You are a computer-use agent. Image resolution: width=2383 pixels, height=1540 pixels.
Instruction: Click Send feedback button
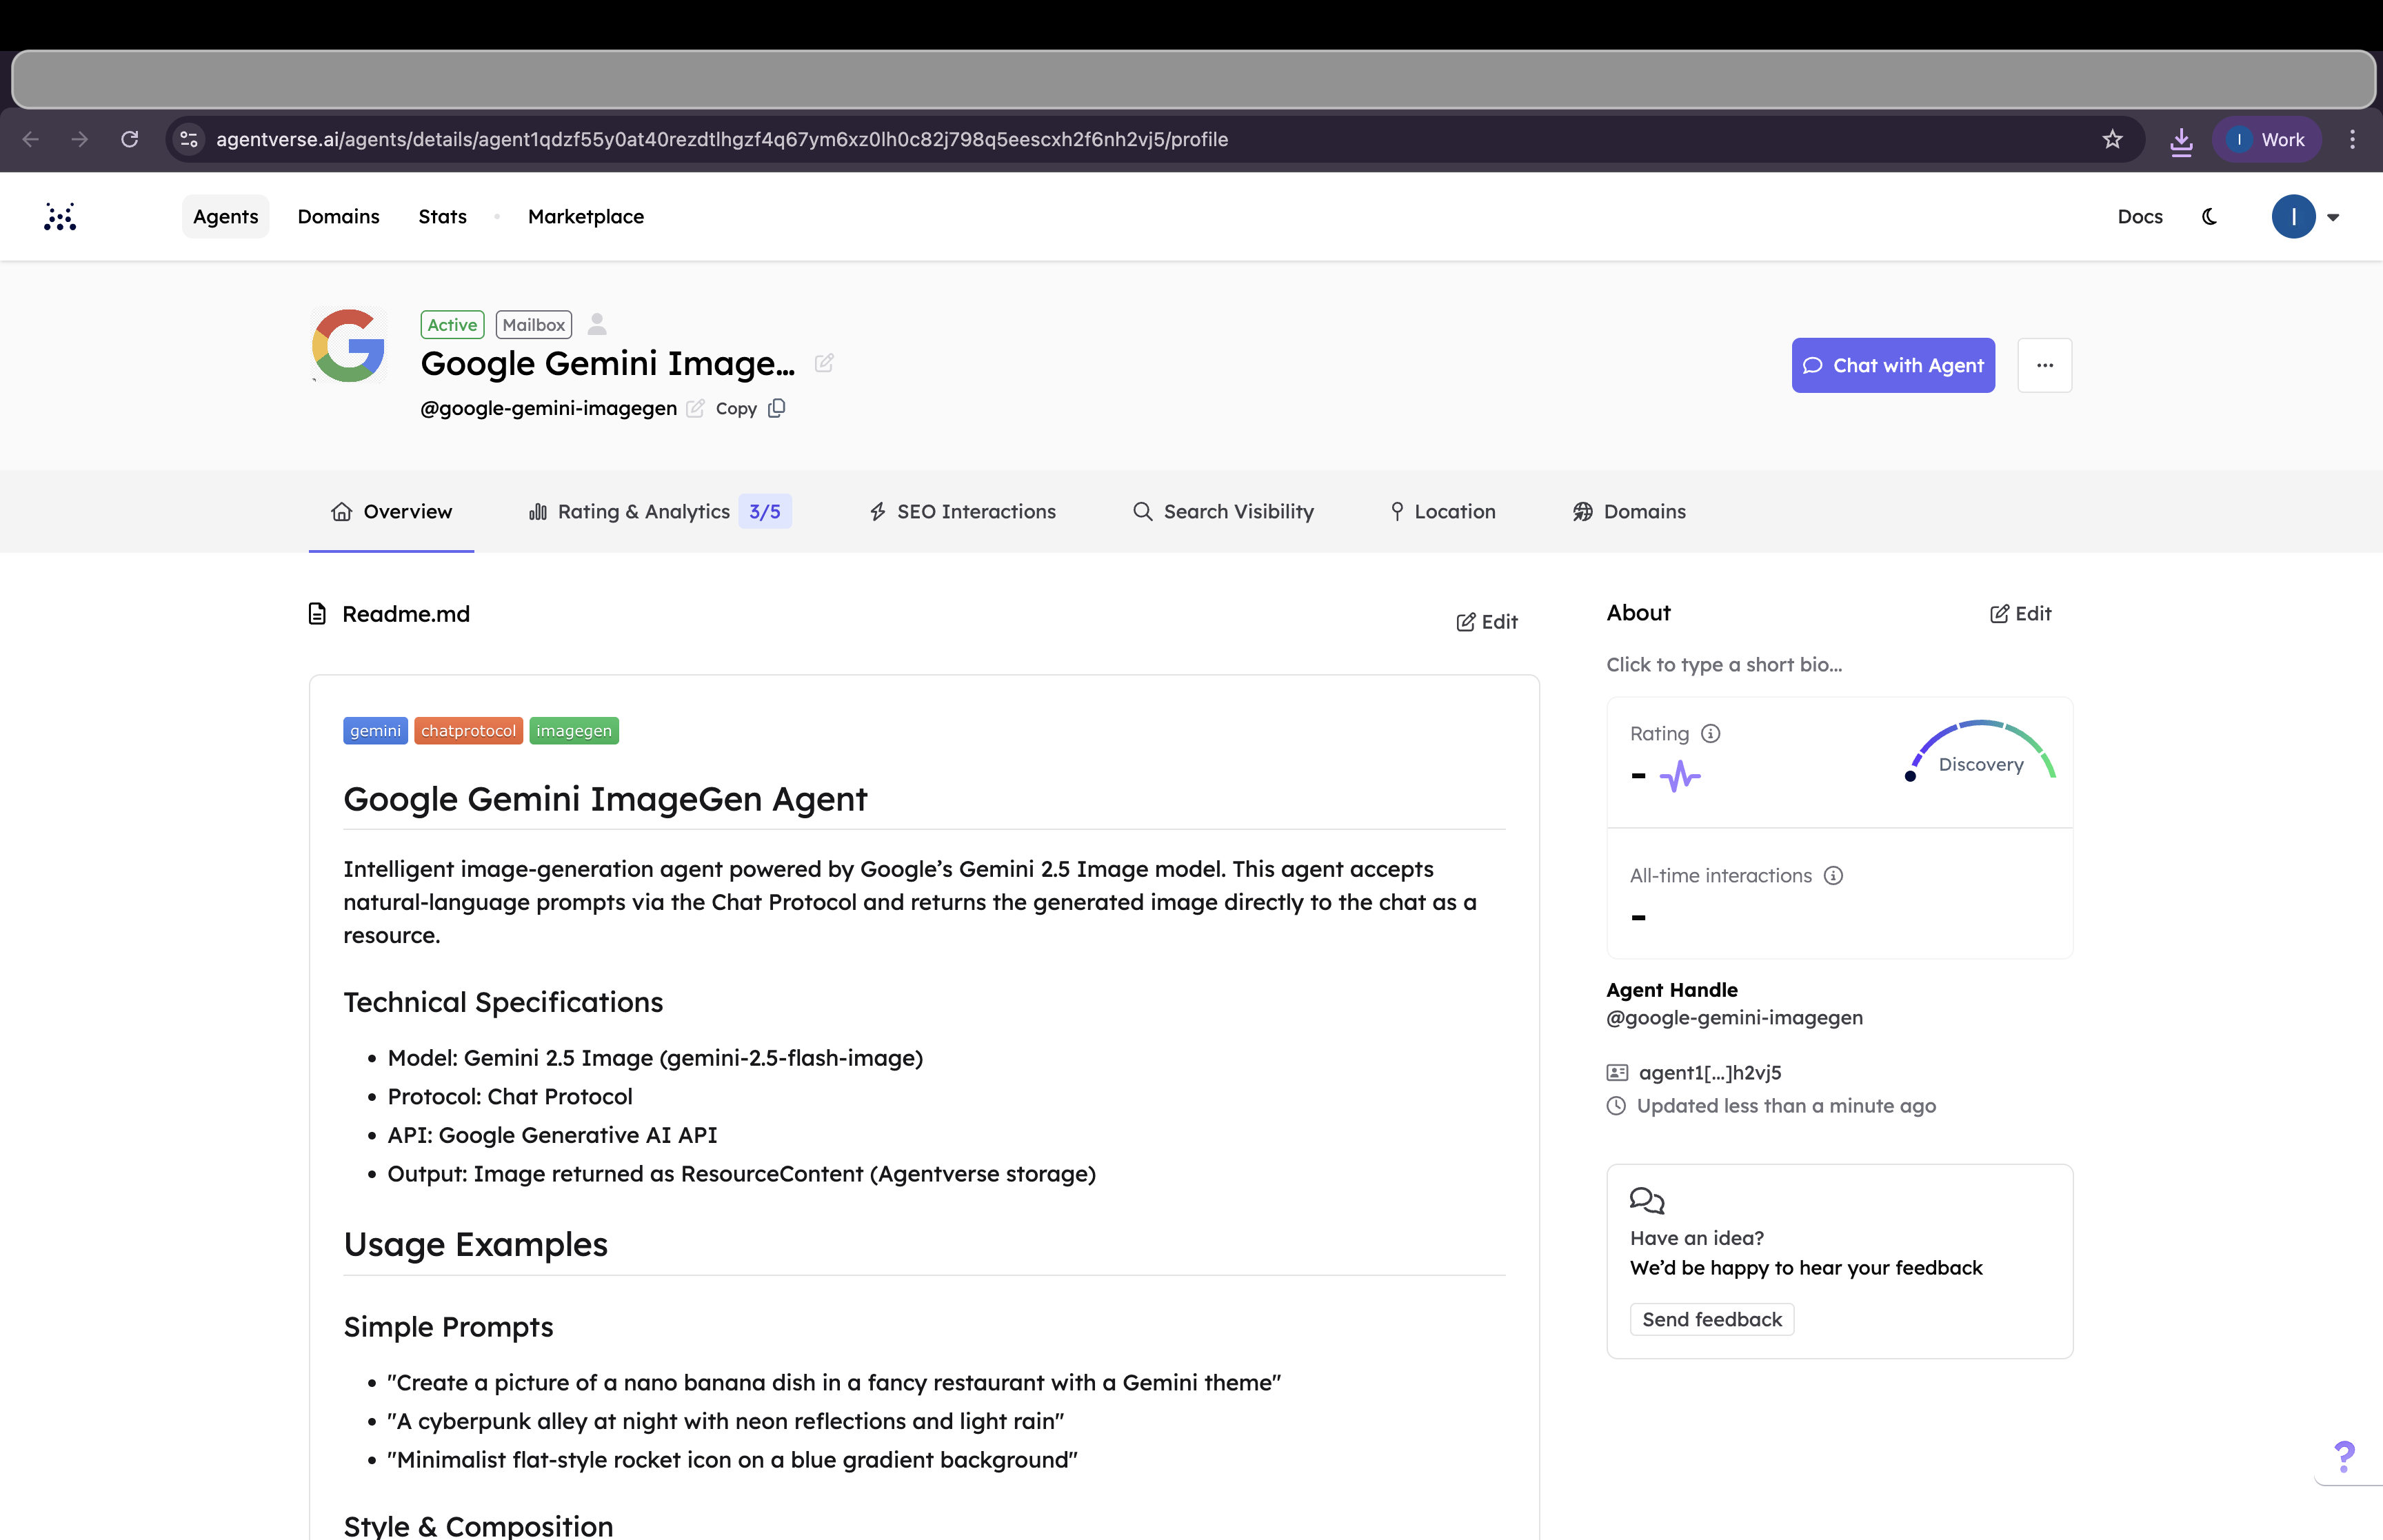pyautogui.click(x=1711, y=1319)
